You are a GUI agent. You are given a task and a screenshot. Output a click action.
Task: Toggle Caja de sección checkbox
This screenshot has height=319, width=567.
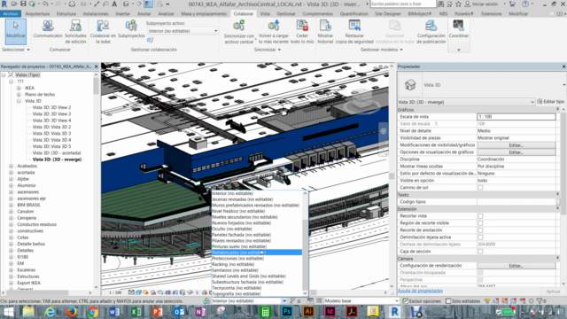[480, 252]
